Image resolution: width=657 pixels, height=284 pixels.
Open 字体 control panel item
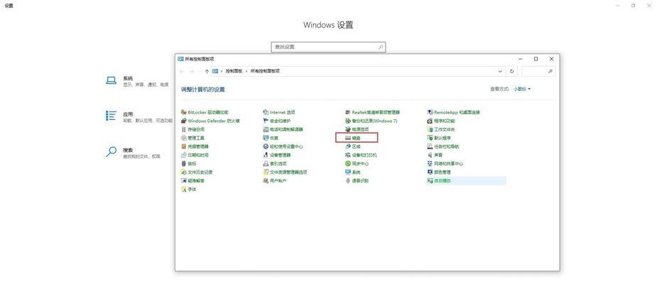pos(188,190)
